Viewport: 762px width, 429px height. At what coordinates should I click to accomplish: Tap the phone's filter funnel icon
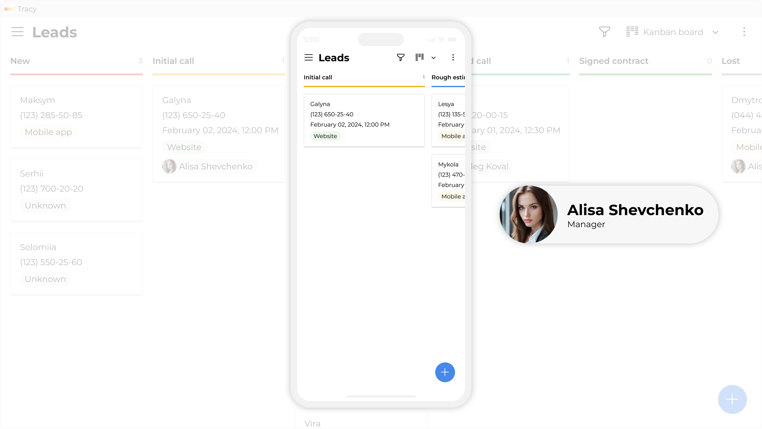401,58
